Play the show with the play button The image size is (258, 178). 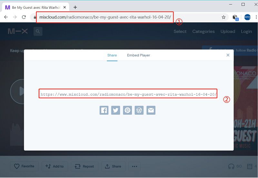pyautogui.click(x=17, y=91)
